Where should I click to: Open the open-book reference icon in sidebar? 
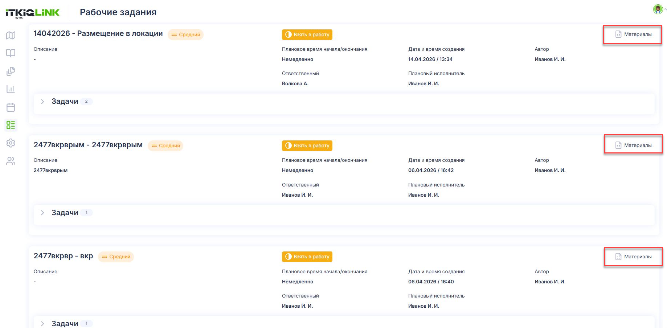[11, 53]
